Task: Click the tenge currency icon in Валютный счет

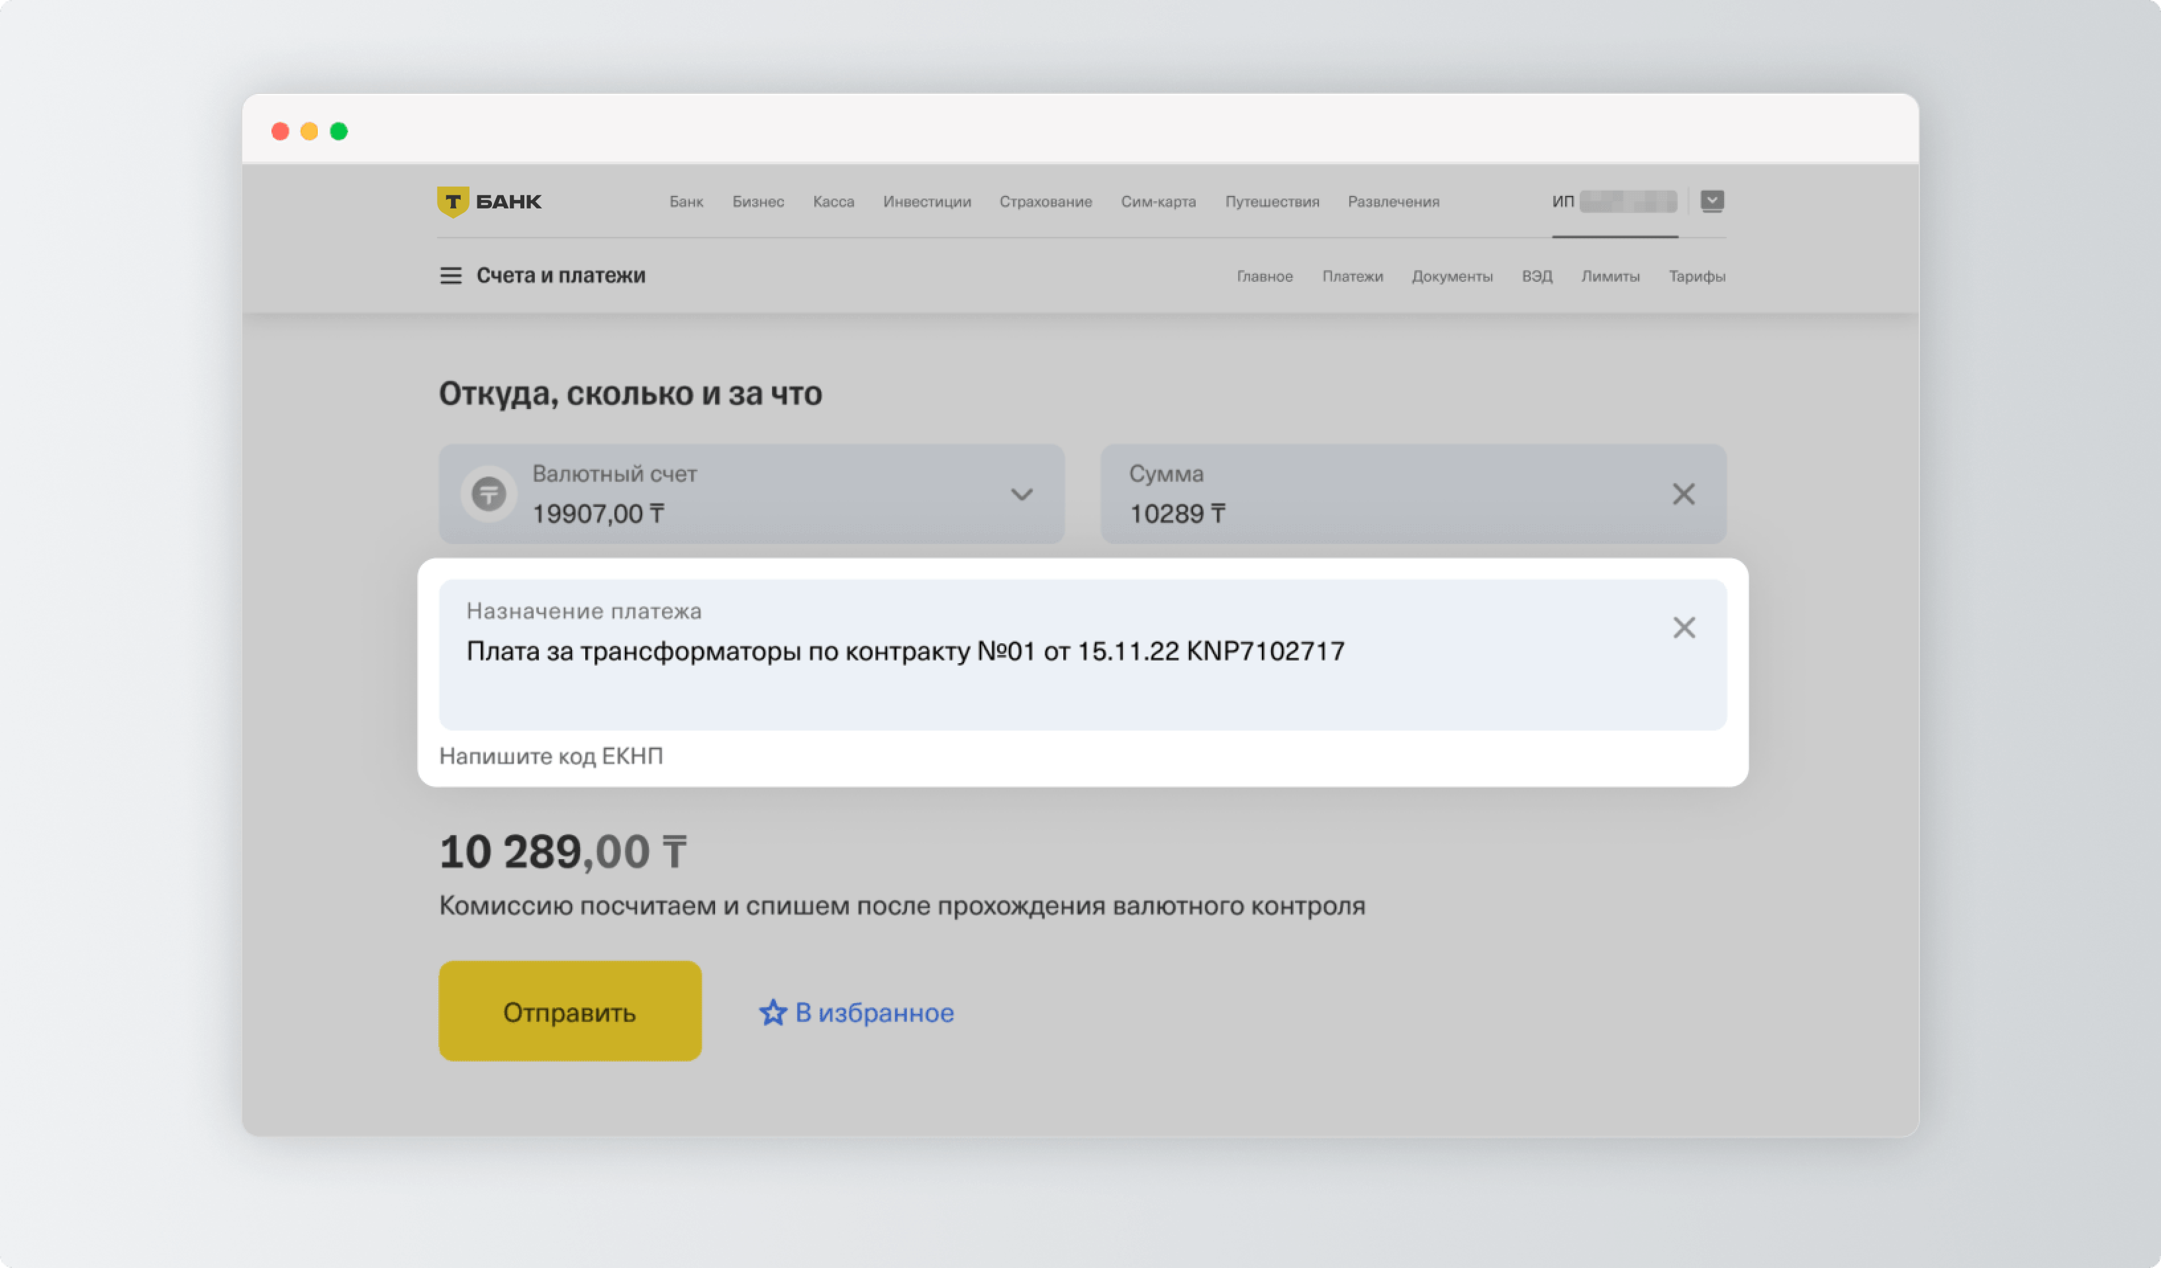Action: (489, 494)
